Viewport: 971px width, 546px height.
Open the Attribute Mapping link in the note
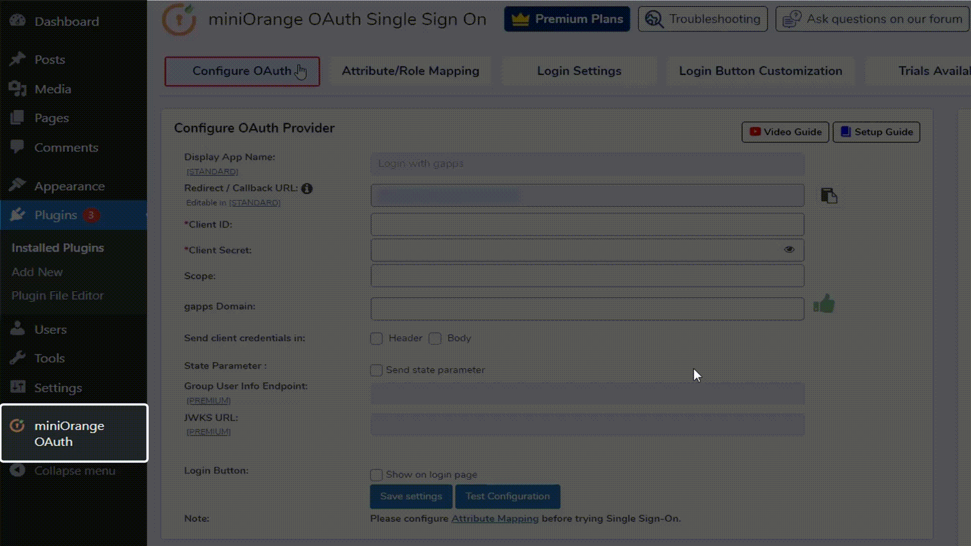click(x=495, y=518)
